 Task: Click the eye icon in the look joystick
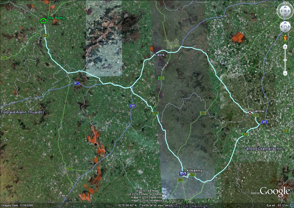coord(285,11)
